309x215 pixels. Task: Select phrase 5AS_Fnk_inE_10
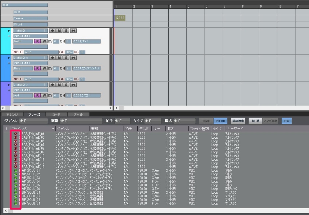point(33,156)
